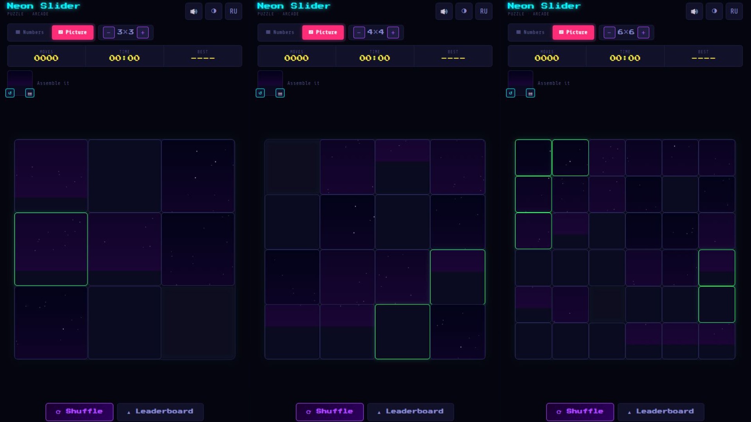Switch language to RU in the 6×6 game
The width and height of the screenshot is (751, 422).
point(734,11)
